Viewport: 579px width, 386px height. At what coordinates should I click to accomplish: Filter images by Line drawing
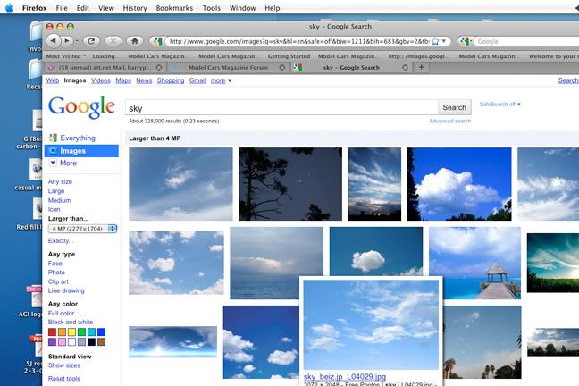point(66,290)
